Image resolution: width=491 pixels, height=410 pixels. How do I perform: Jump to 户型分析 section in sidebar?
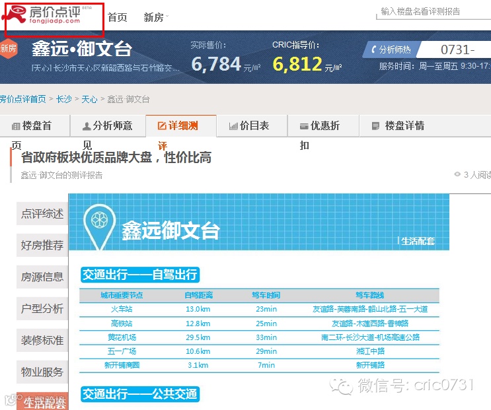pos(42,309)
